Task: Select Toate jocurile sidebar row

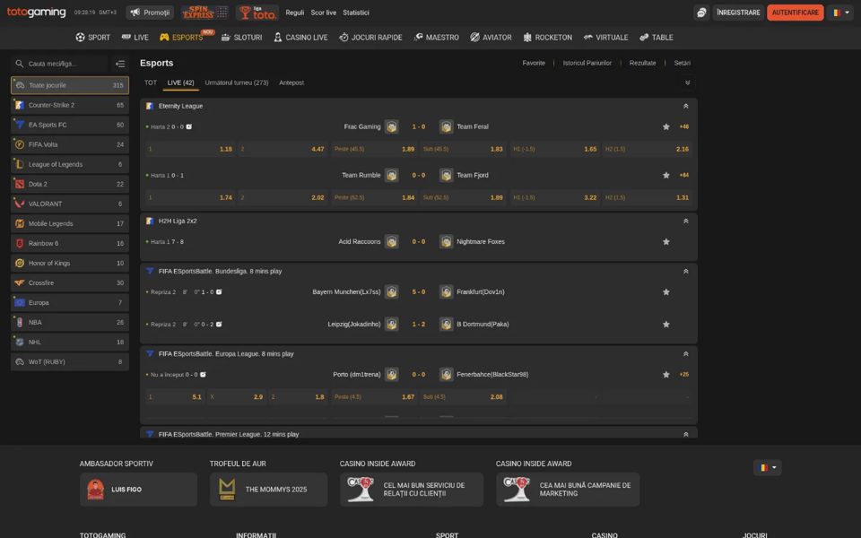Action: [x=70, y=85]
